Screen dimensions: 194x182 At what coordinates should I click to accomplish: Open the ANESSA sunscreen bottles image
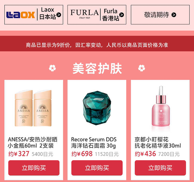33,108
